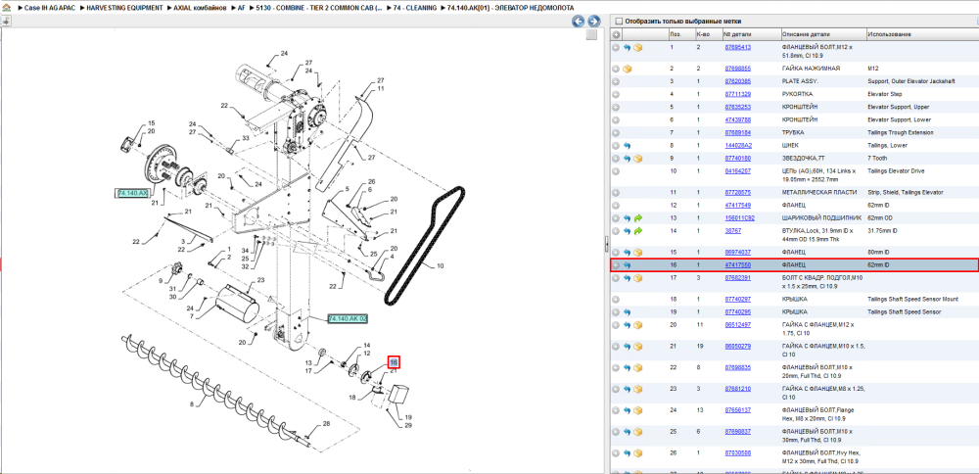The width and height of the screenshot is (979, 474).
Task: Open part number link 47417549
Action: pyautogui.click(x=737, y=206)
